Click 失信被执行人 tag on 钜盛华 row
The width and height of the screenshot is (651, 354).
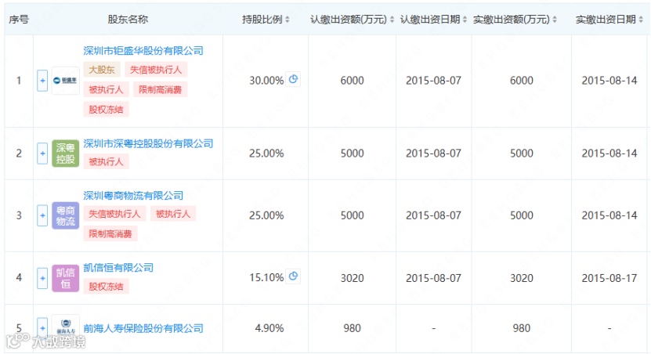coord(156,70)
